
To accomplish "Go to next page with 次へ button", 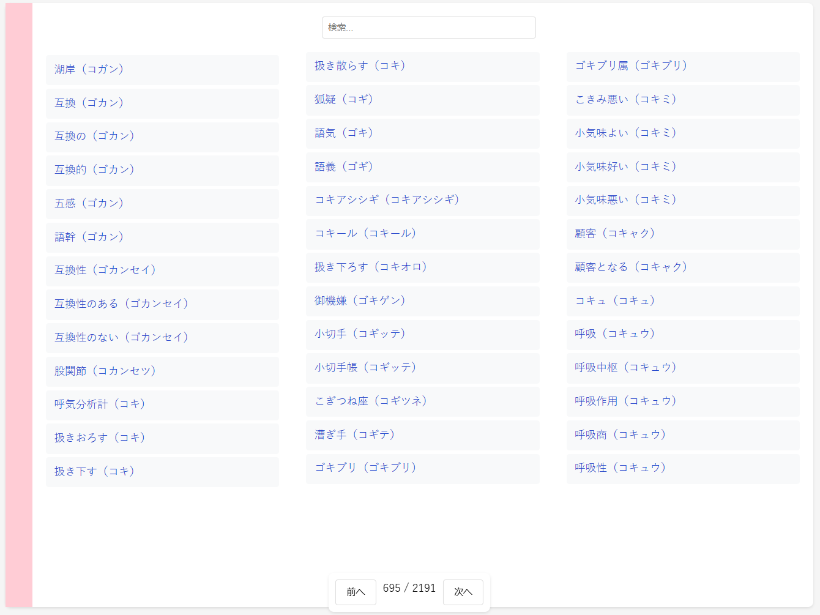I will (463, 592).
